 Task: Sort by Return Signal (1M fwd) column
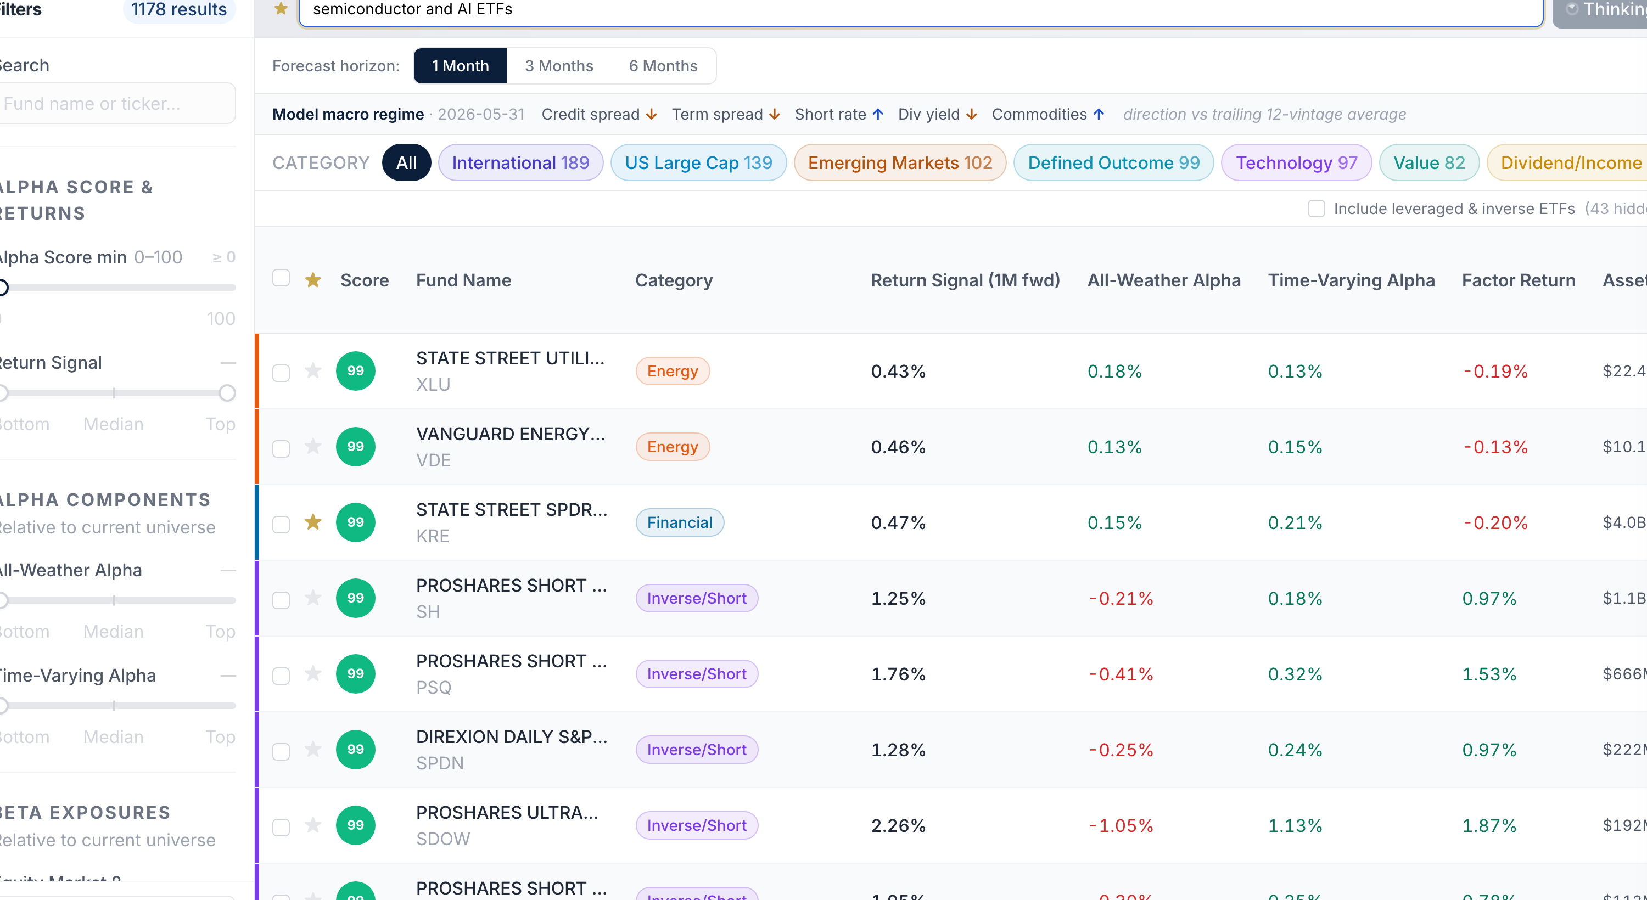coord(965,280)
